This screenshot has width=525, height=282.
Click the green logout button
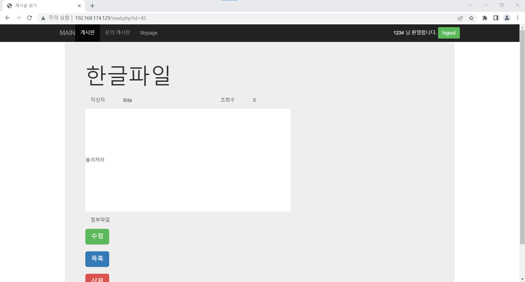[x=449, y=33]
